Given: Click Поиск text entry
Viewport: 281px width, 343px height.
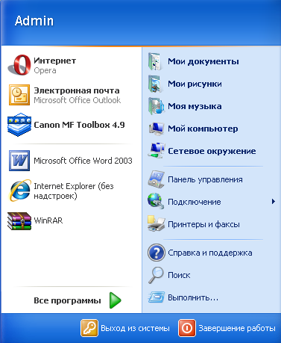Looking at the screenshot, I should [x=179, y=275].
